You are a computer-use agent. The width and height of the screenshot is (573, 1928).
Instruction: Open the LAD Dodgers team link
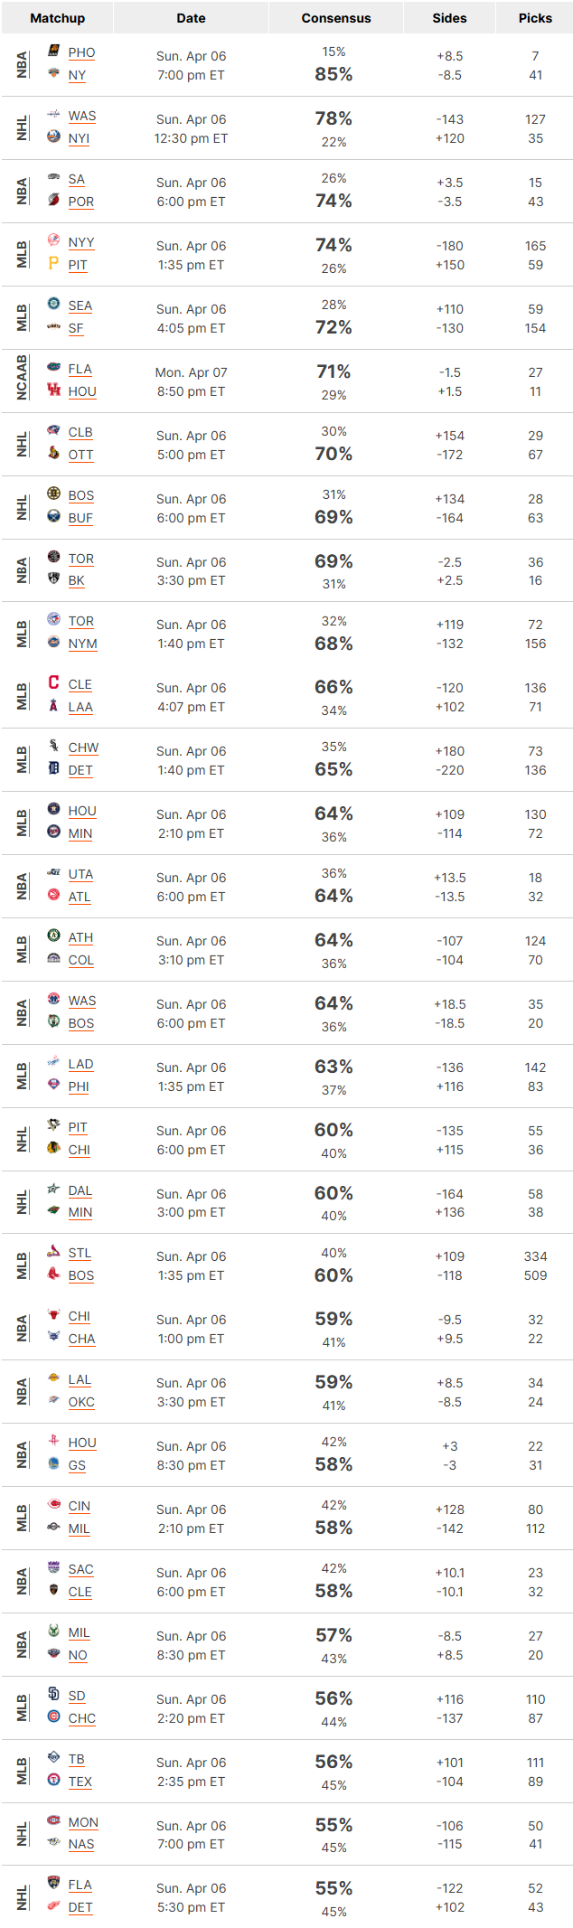[80, 1064]
